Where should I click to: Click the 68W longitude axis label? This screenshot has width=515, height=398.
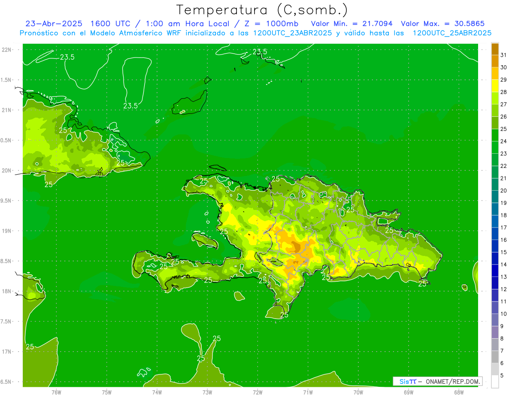pyautogui.click(x=459, y=392)
